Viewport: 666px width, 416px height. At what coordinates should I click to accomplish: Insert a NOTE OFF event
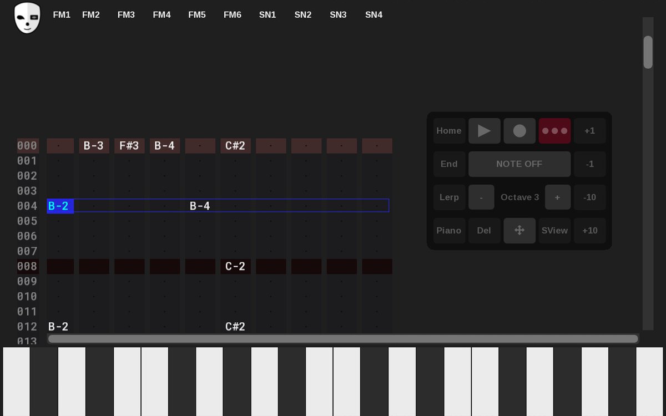pos(519,164)
